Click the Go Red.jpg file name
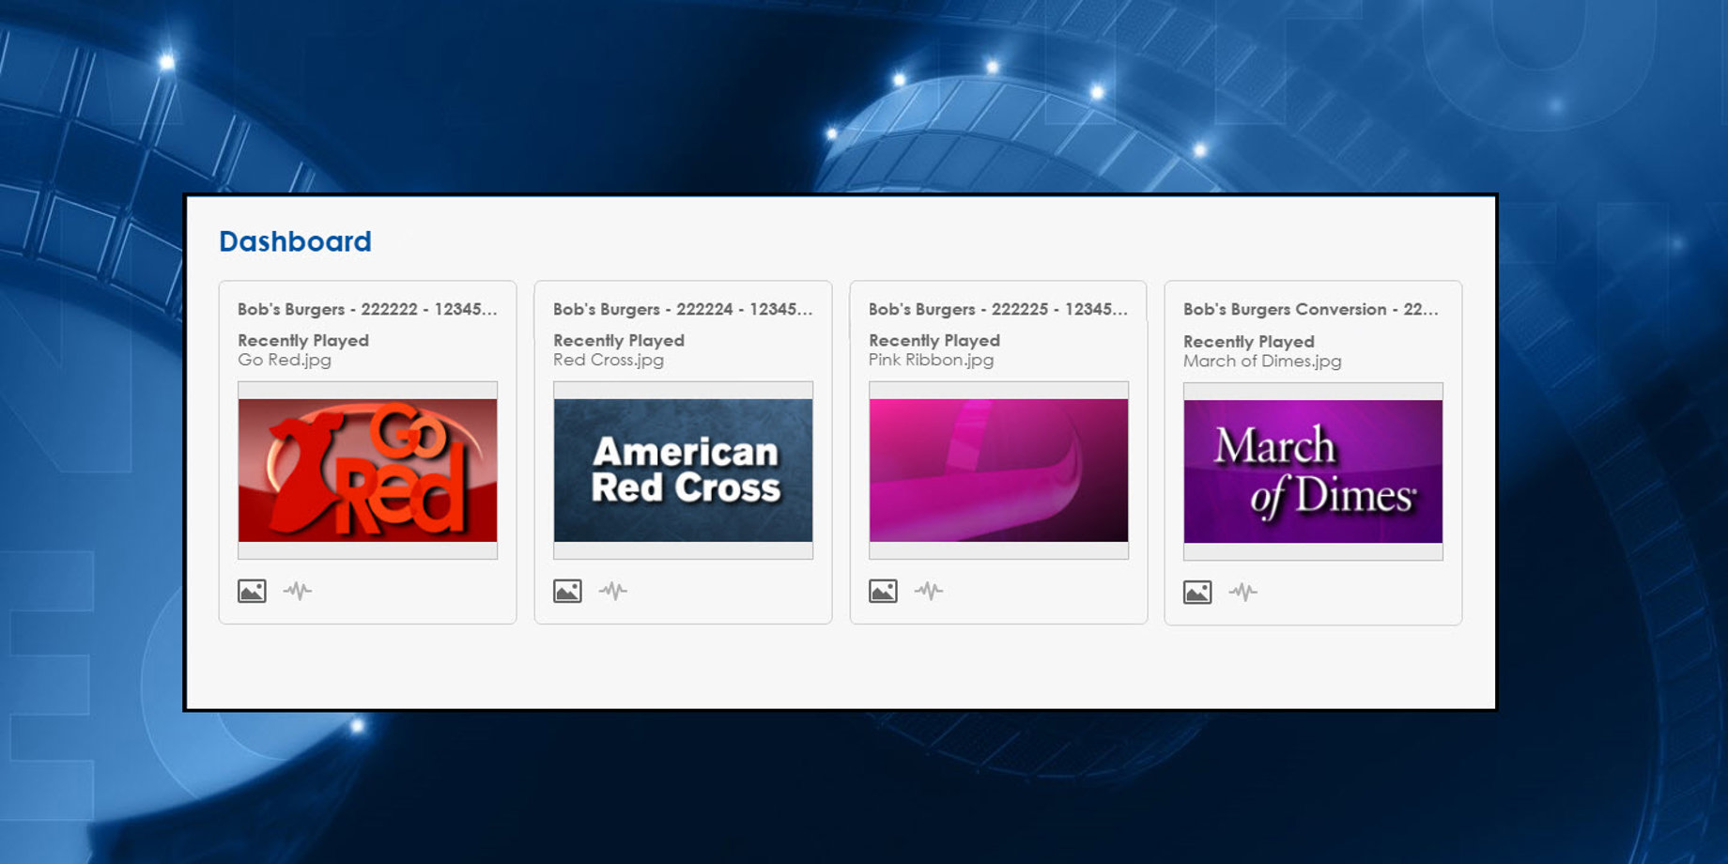The width and height of the screenshot is (1728, 864). (x=285, y=360)
